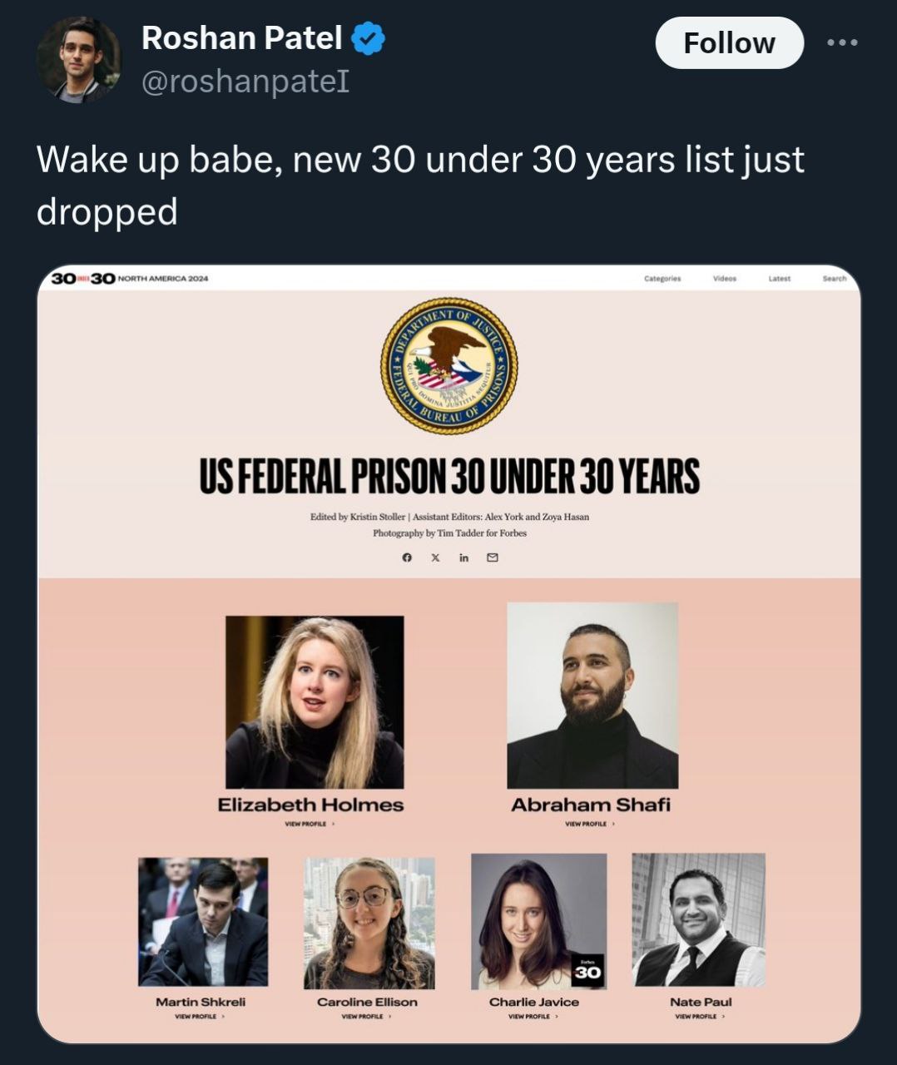Open the three-dot more options menu
Image resolution: width=897 pixels, height=1065 pixels.
[842, 42]
